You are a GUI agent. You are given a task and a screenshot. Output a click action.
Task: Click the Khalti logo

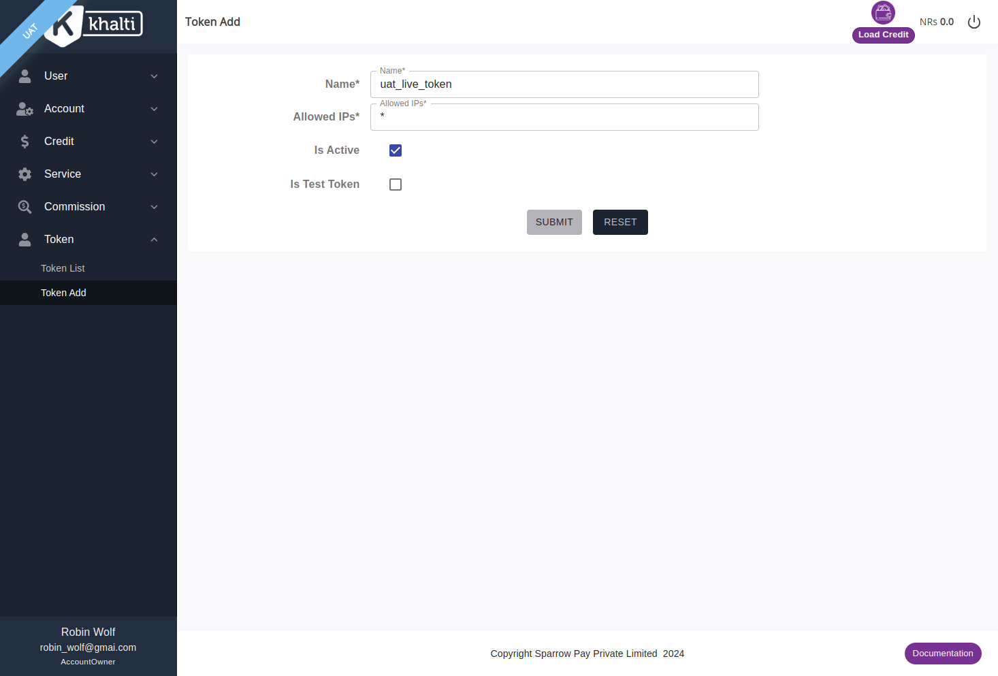(x=94, y=26)
